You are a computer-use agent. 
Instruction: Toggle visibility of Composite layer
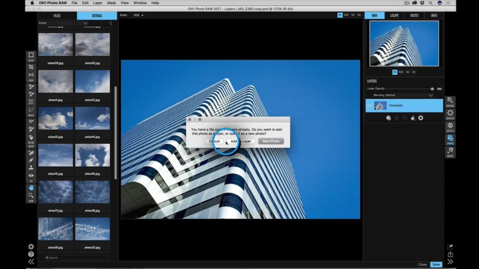click(x=370, y=106)
